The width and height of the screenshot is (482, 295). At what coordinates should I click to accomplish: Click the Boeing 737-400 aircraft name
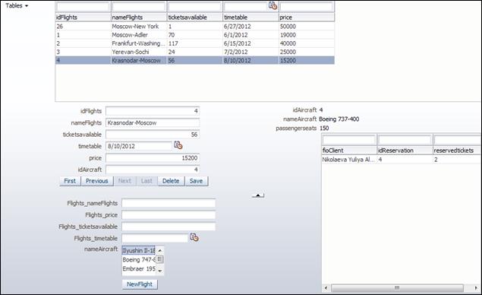click(339, 119)
